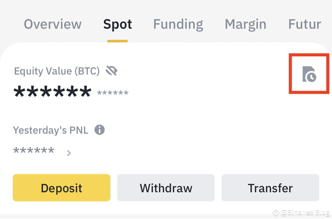Open the Transfer button

pos(270,188)
